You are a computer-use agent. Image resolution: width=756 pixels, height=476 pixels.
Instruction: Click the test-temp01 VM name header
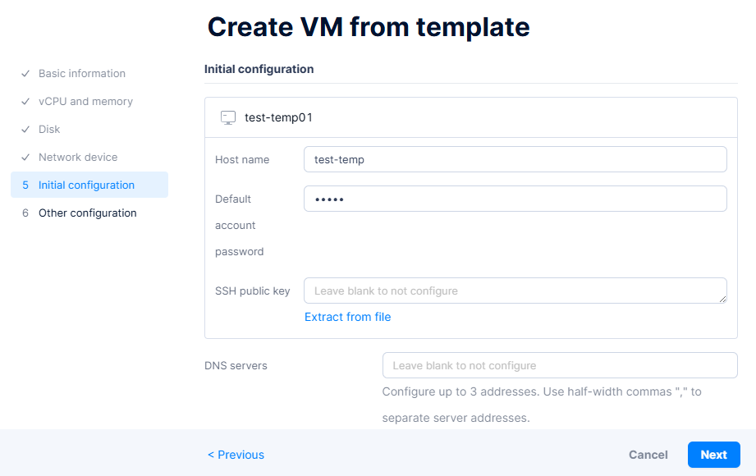pyautogui.click(x=278, y=117)
